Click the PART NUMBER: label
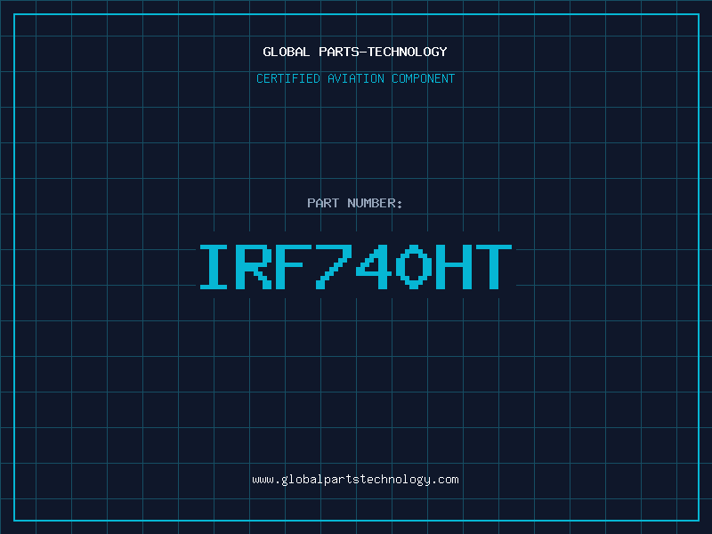 click(355, 204)
